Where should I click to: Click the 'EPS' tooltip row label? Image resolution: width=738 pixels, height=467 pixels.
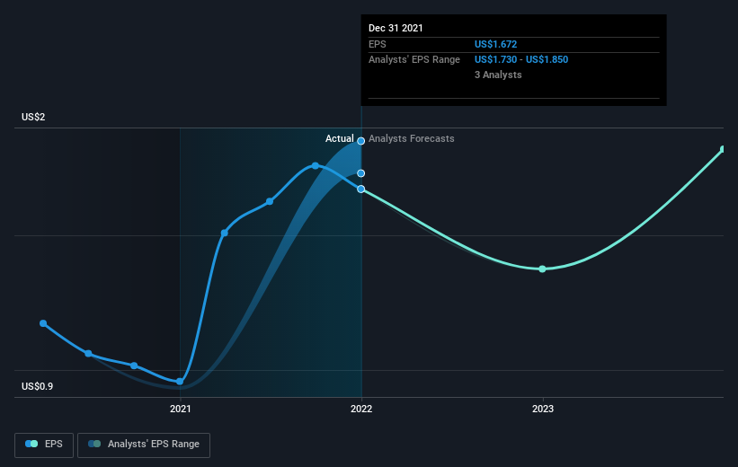click(378, 44)
